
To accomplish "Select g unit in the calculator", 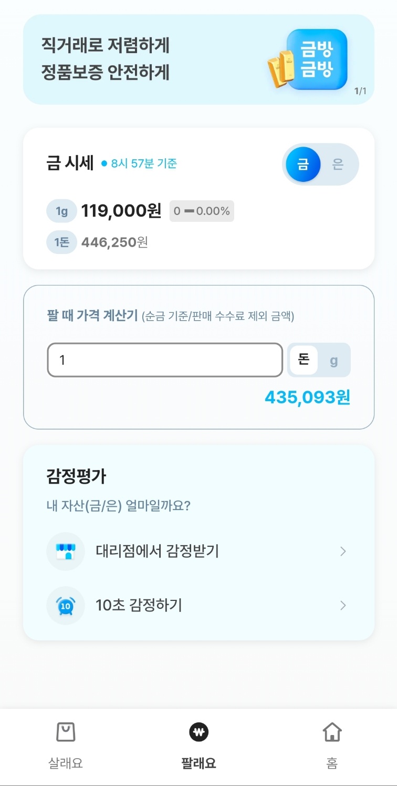I will (334, 360).
